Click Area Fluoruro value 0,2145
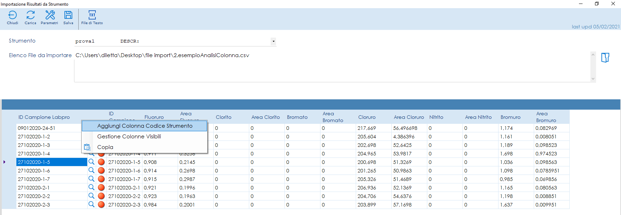 coord(195,162)
